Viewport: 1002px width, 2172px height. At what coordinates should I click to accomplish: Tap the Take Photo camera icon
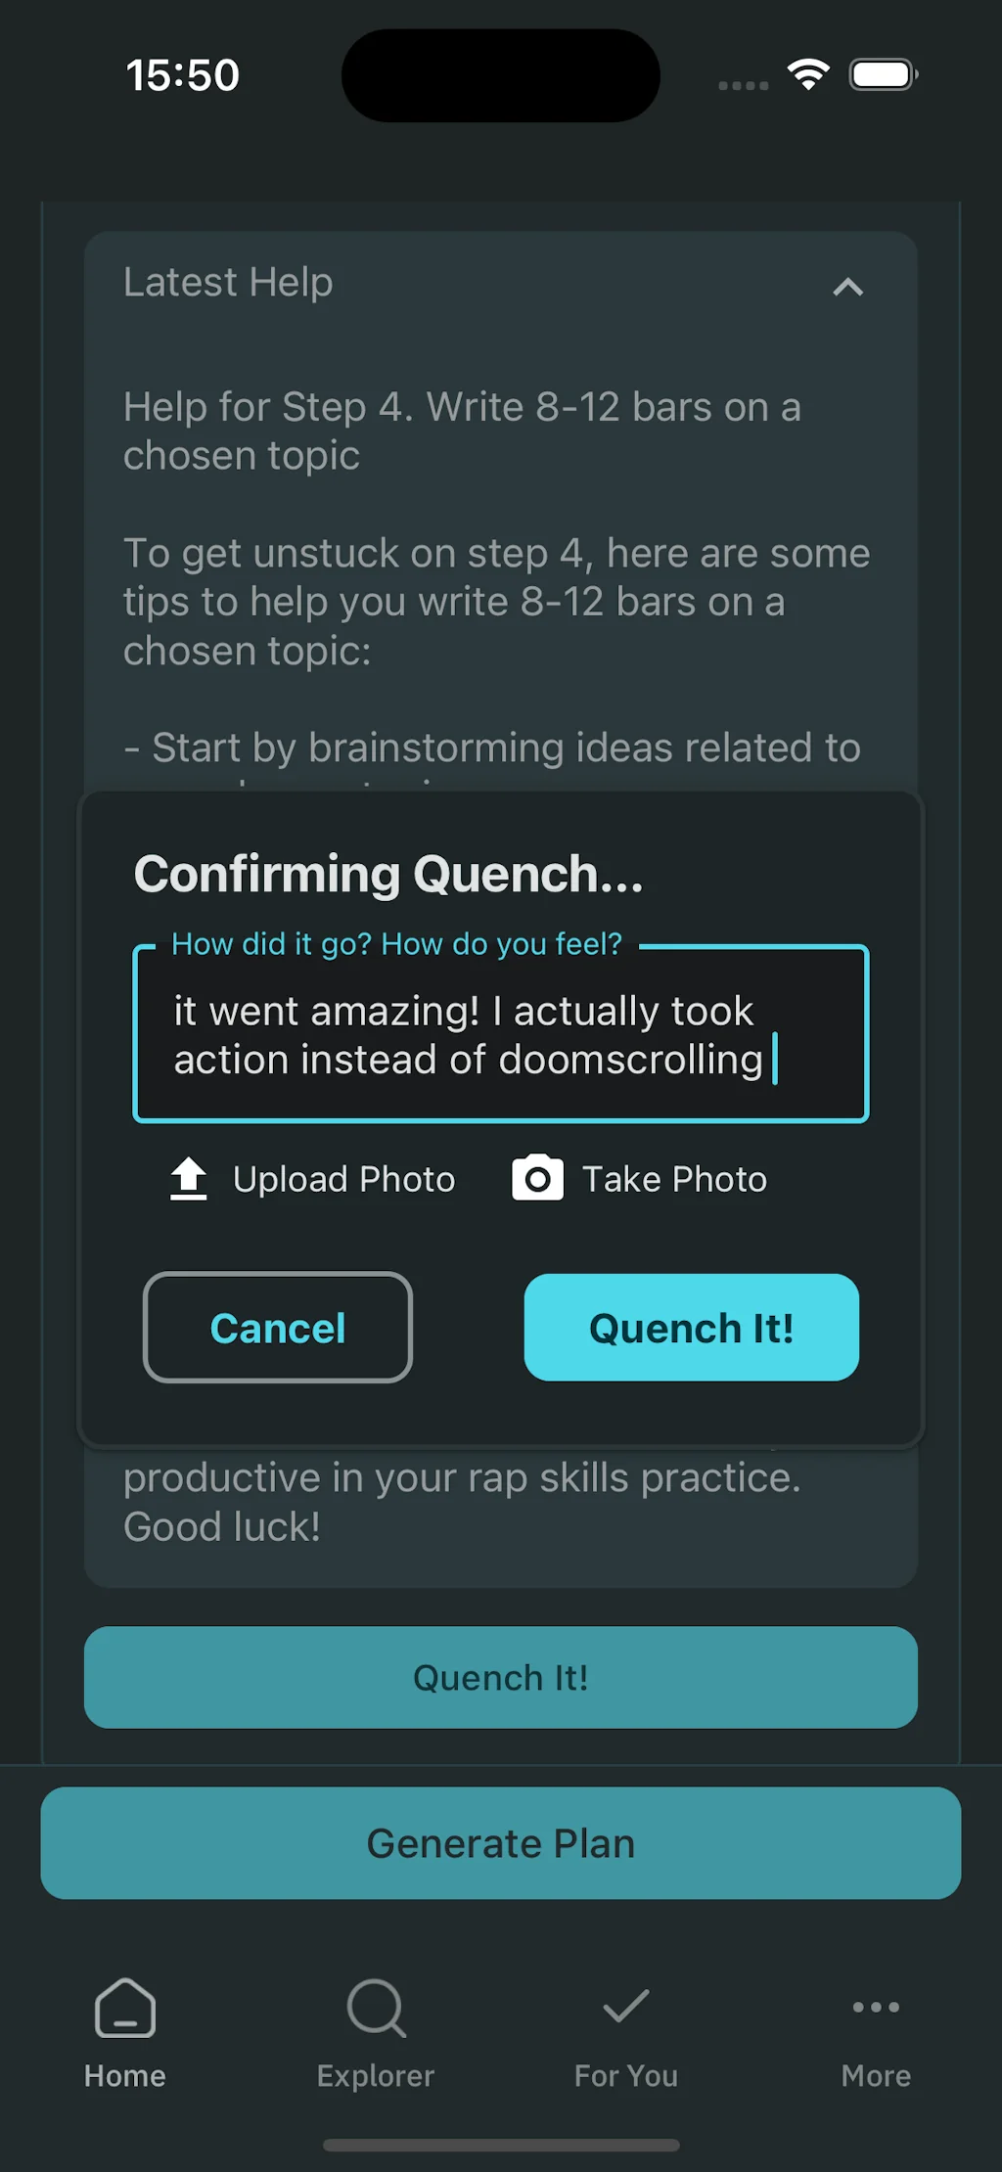(x=536, y=1179)
